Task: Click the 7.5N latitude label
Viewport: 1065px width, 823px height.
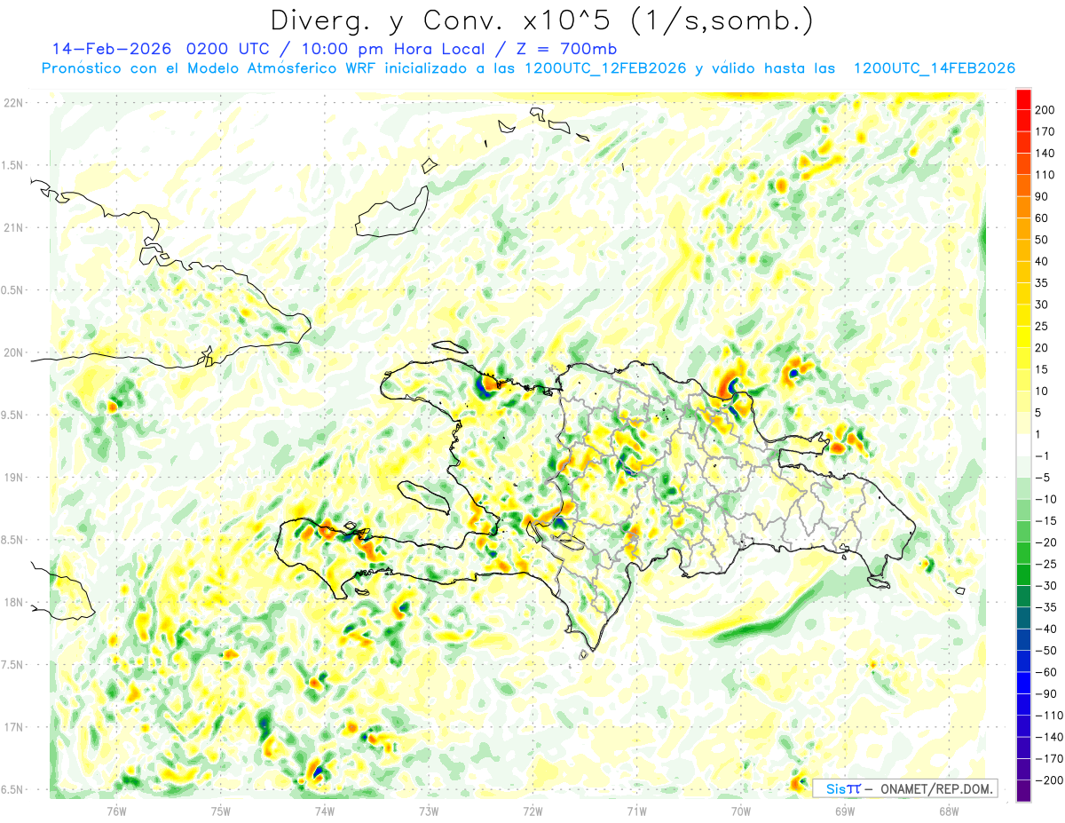Action: click(x=12, y=666)
